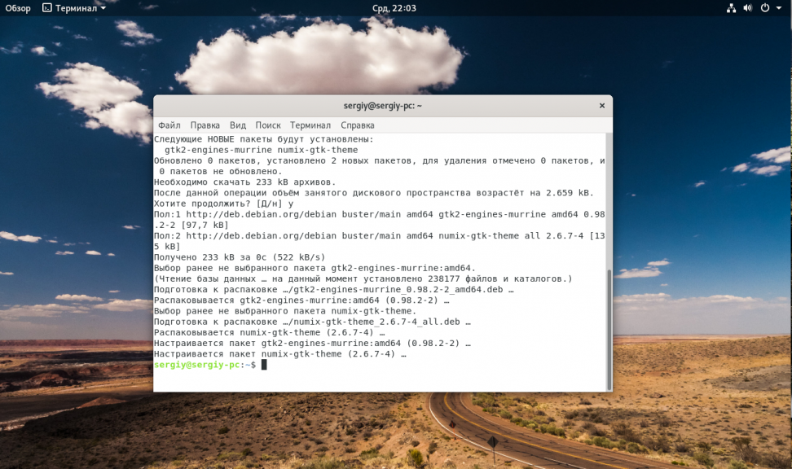Screen dimensions: 792x469
Task: Open the Поиск menu
Action: point(267,125)
